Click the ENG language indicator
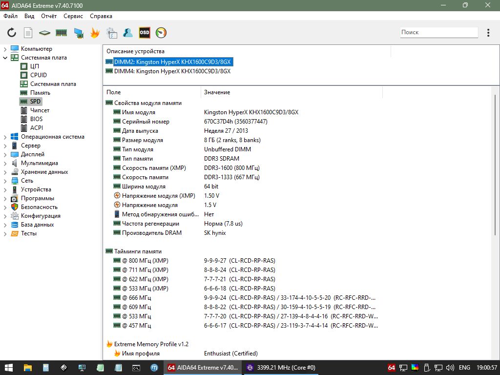Viewport: 500px width, 375px height. pos(465,368)
